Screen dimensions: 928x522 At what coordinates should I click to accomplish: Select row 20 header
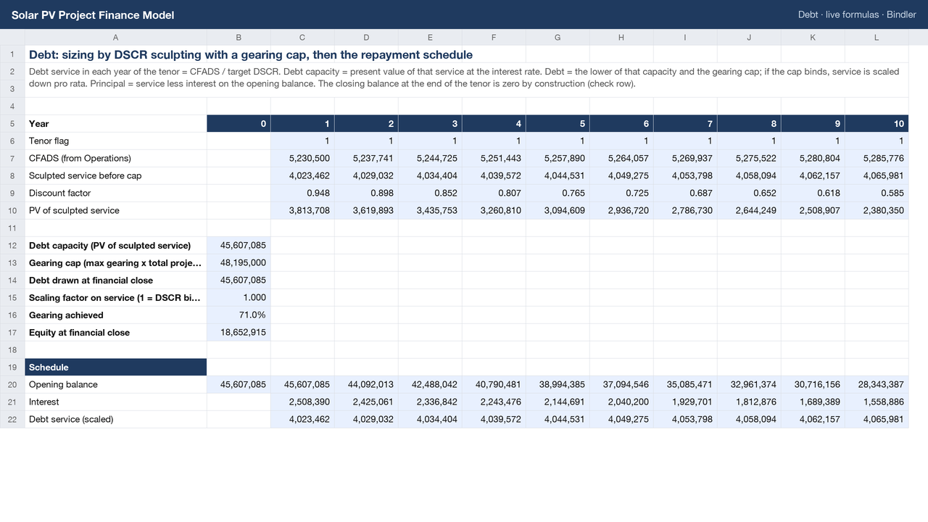coord(12,384)
